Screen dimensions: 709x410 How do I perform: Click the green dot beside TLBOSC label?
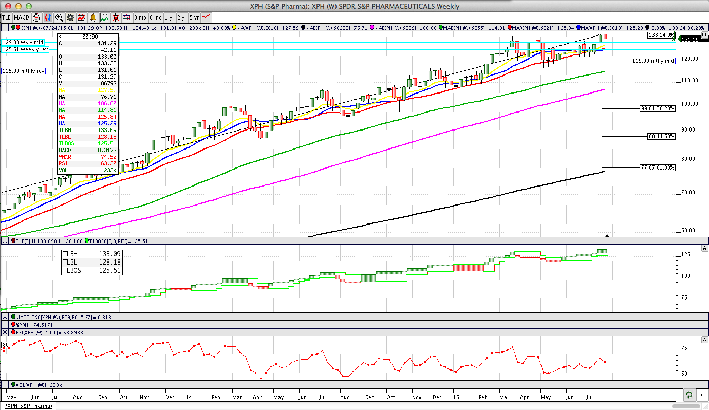[x=87, y=240]
